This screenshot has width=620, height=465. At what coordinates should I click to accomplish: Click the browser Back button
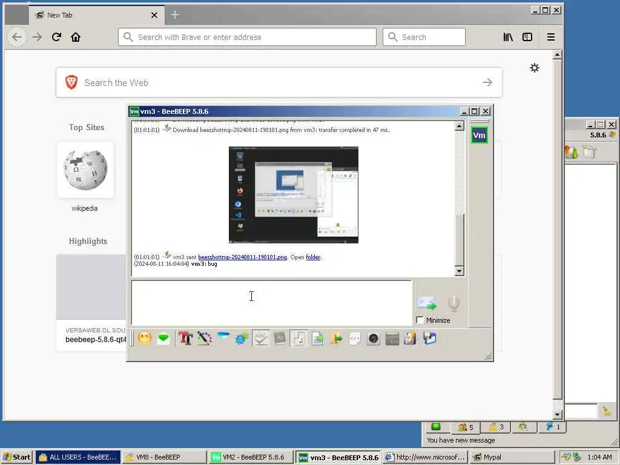[x=17, y=37]
